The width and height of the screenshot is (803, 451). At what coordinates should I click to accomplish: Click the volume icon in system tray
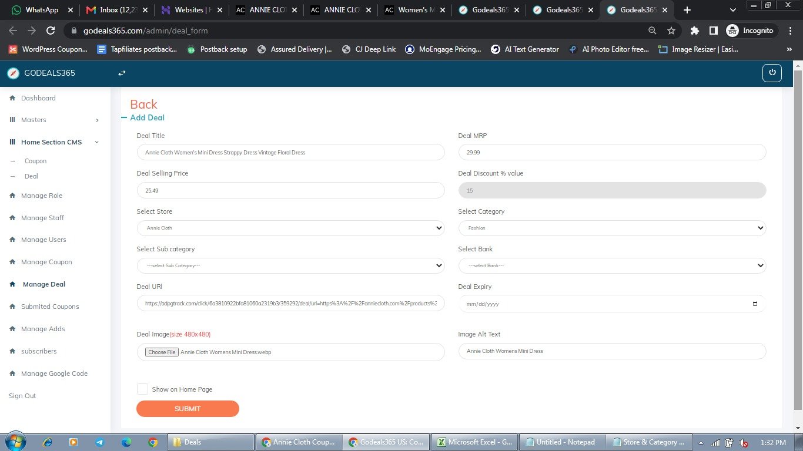coord(742,443)
